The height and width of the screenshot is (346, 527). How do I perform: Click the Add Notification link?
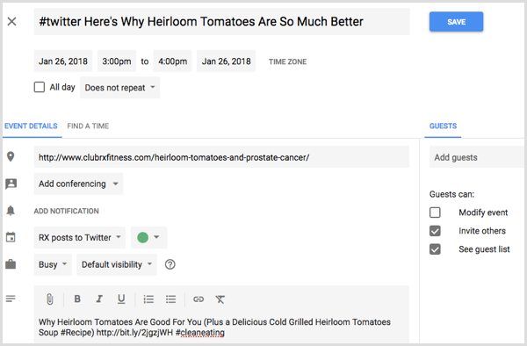(x=66, y=211)
